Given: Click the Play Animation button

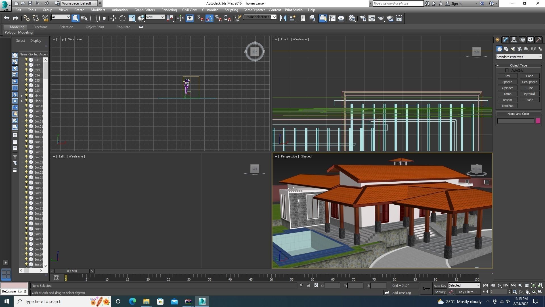Looking at the screenshot, I should click(499, 285).
